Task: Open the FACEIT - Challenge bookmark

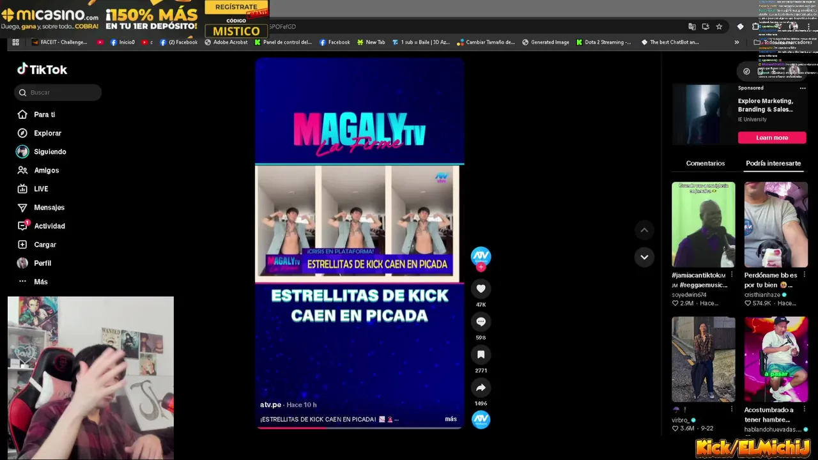Action: 58,42
